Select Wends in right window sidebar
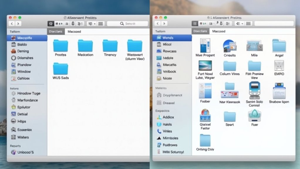300x169 pixels. [x=172, y=38]
